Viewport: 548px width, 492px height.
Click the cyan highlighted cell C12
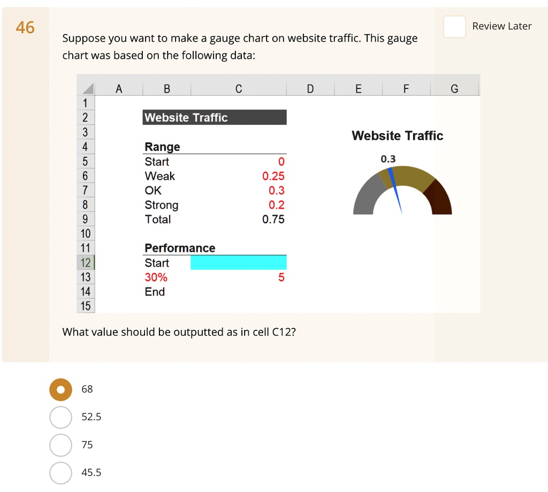click(x=239, y=262)
